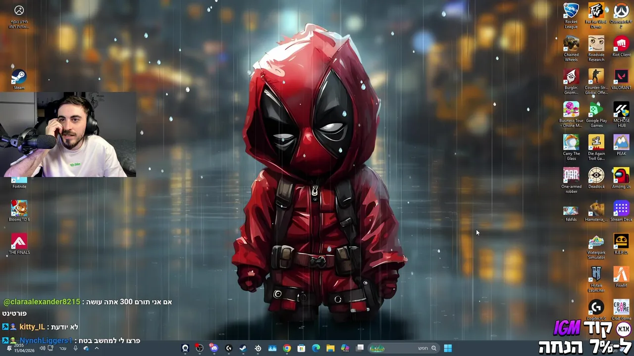The height and width of the screenshot is (356, 634).
Task: Launch Among Us from the desktop
Action: pos(621,178)
